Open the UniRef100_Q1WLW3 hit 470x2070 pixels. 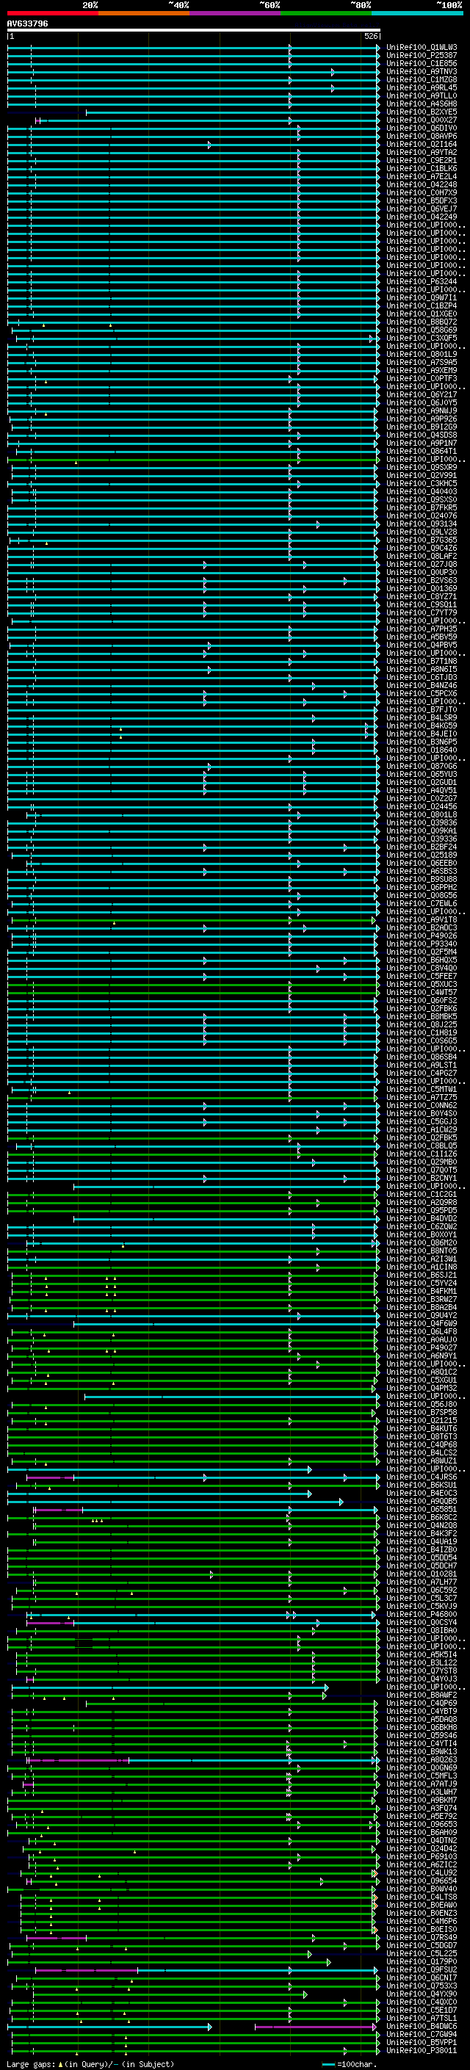[422, 48]
